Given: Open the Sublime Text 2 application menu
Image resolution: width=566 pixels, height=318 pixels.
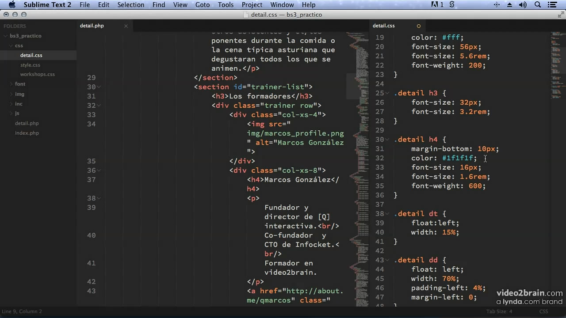Looking at the screenshot, I should click(47, 5).
